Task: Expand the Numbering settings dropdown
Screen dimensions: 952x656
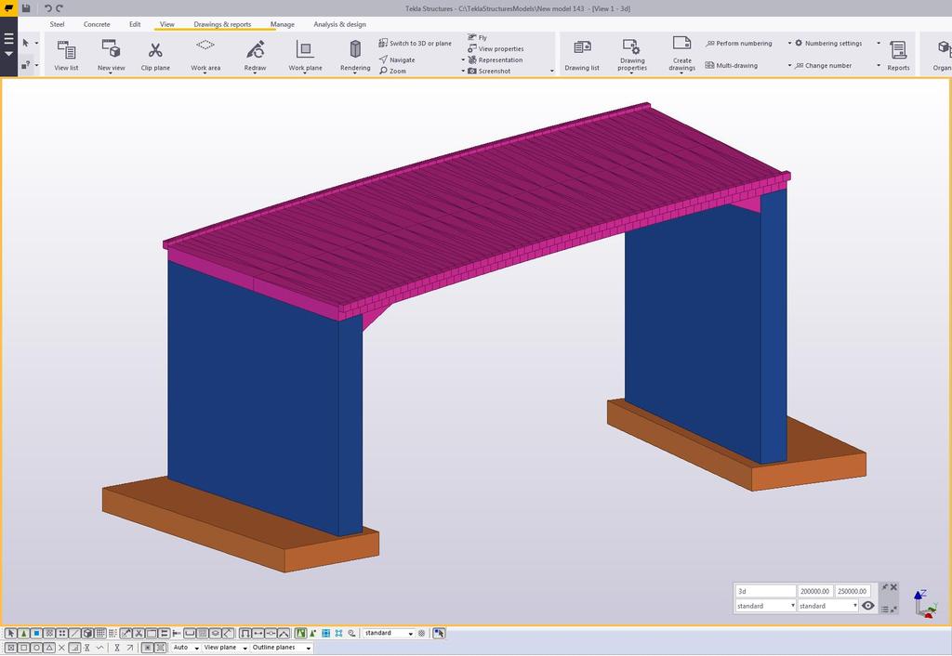Action: (879, 43)
